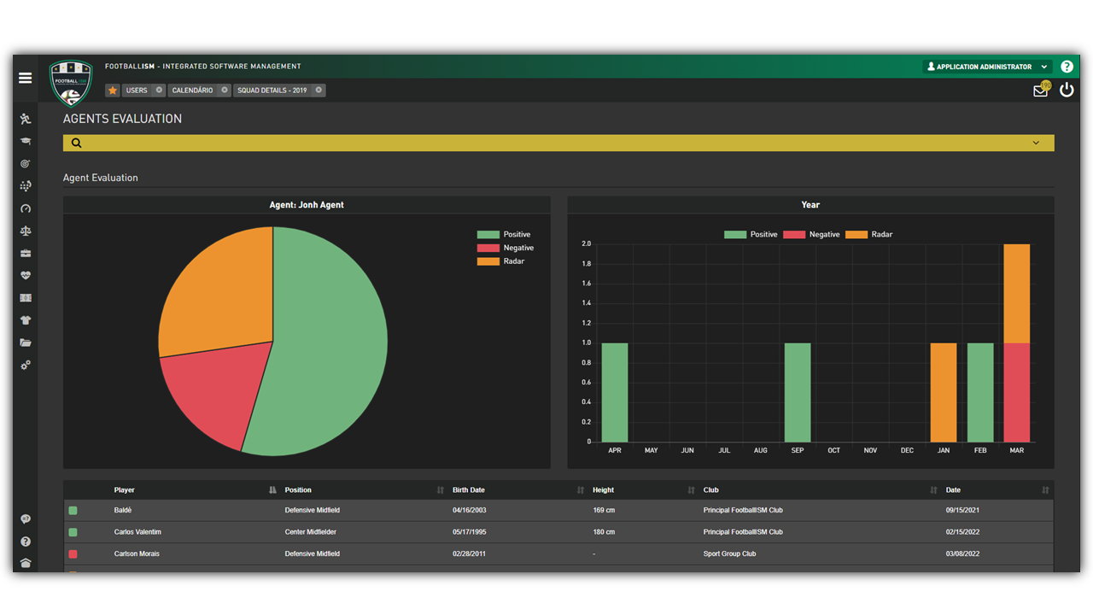Toggle Positive in Year bar chart legend
Image resolution: width=1093 pixels, height=615 pixels.
pyautogui.click(x=751, y=234)
